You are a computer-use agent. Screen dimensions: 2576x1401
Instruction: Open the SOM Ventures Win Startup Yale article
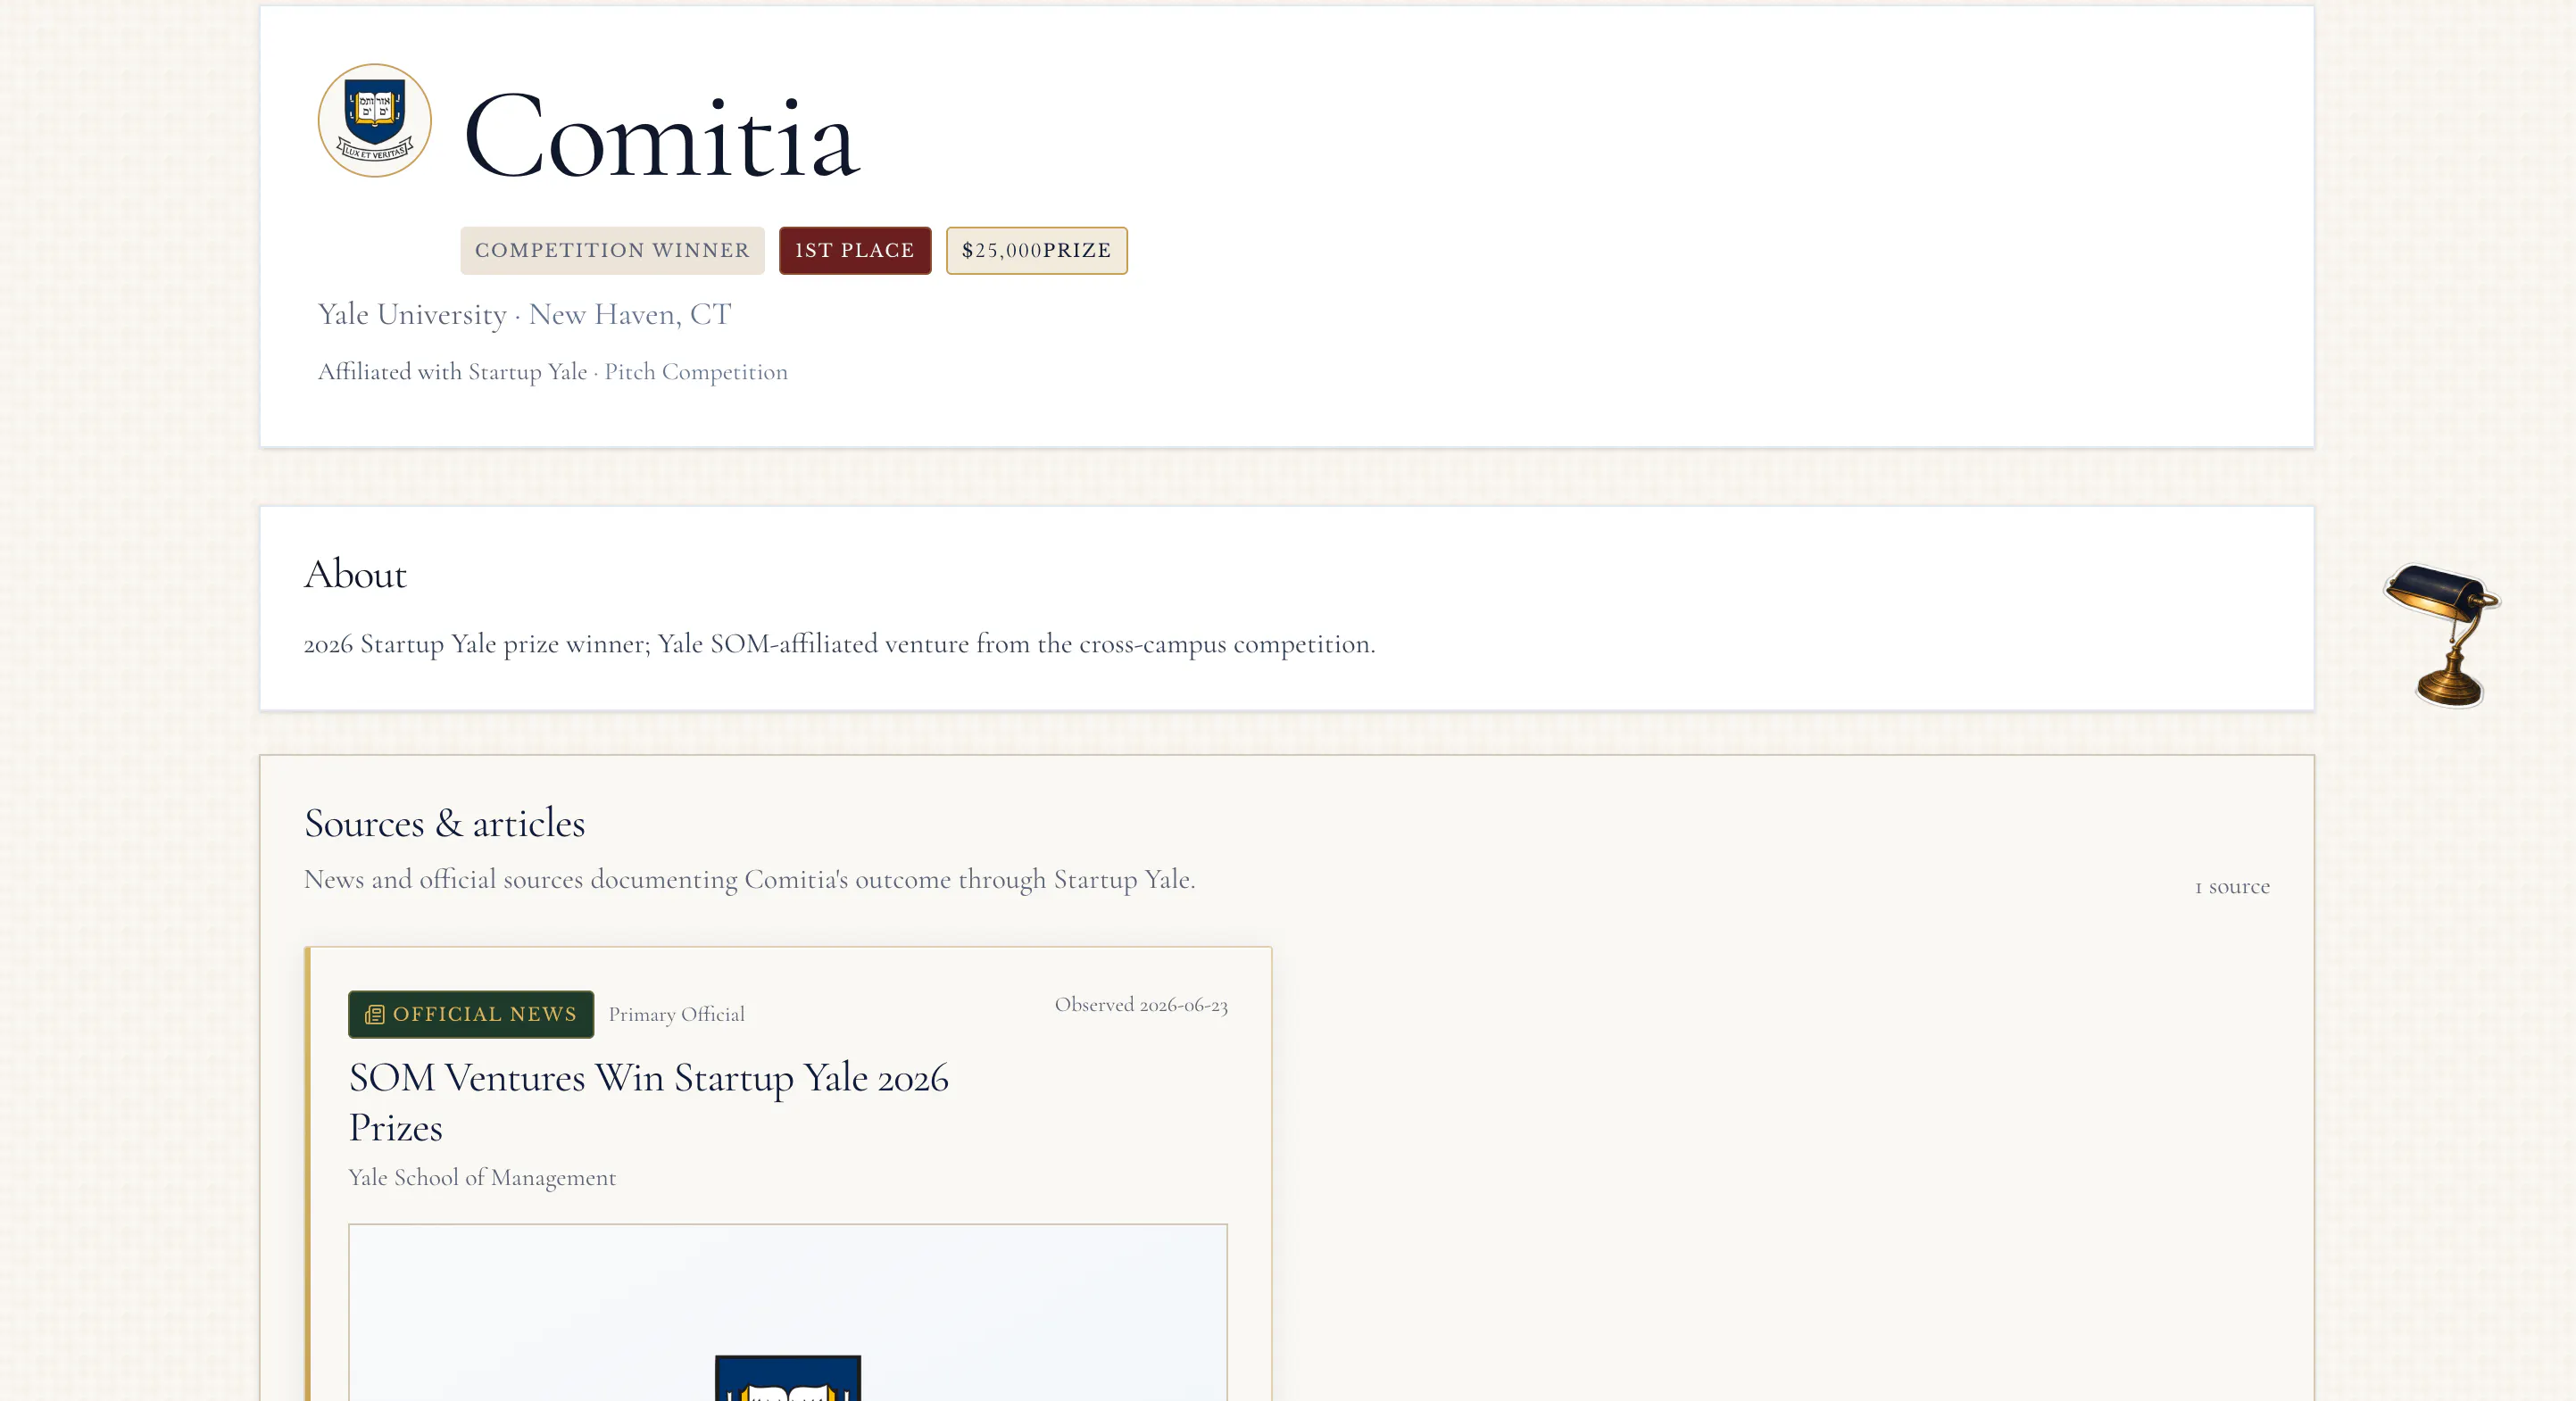point(649,1102)
